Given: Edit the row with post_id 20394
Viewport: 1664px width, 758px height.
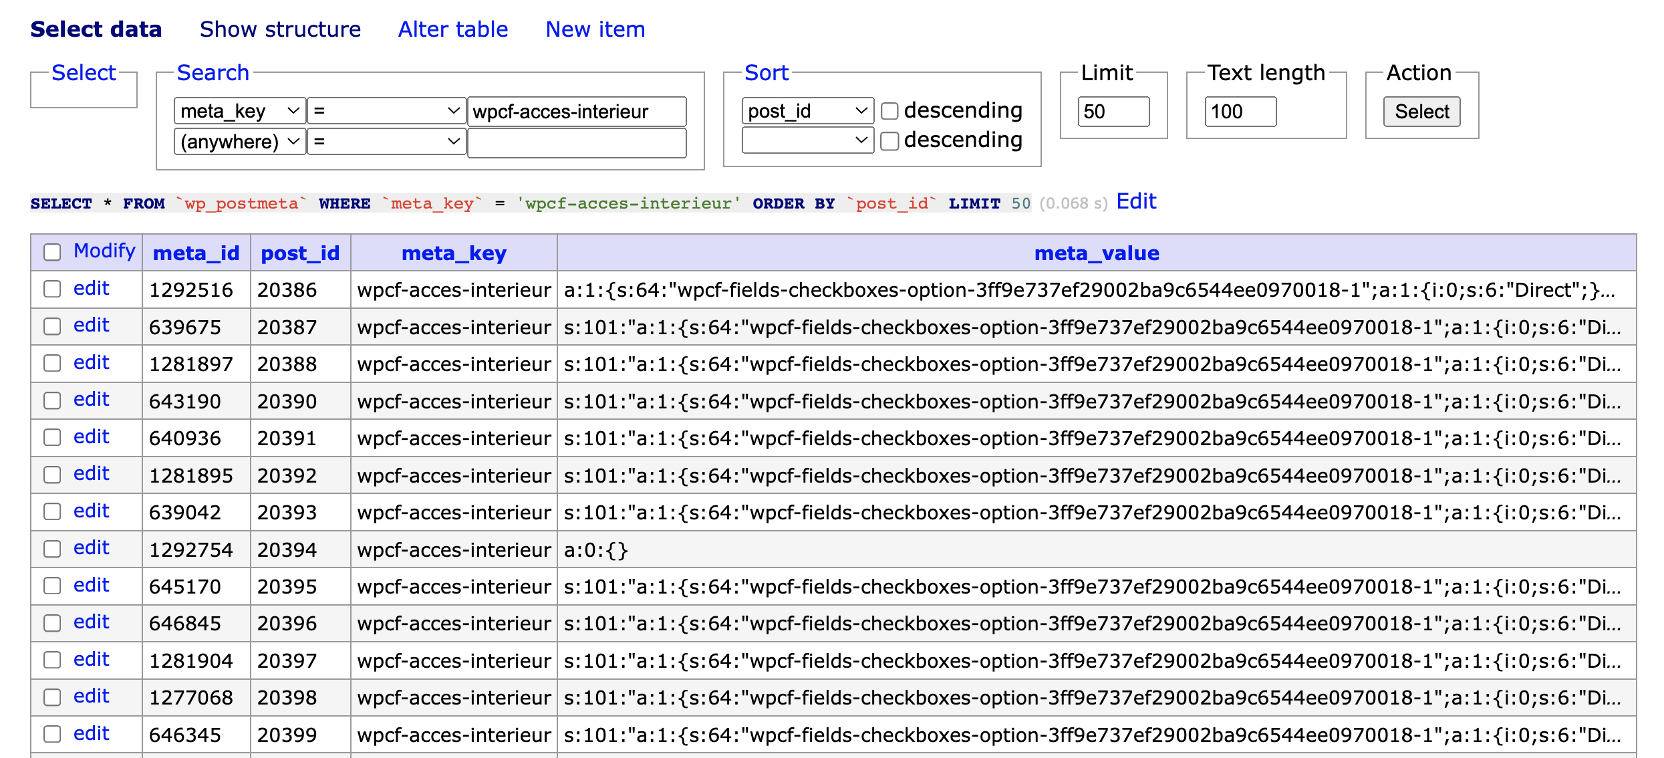Looking at the screenshot, I should [91, 547].
